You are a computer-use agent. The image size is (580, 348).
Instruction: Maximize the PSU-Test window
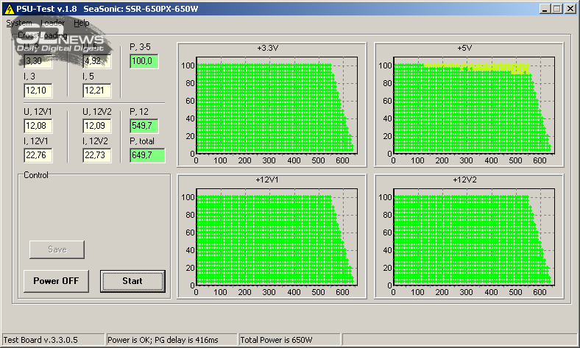click(x=556, y=9)
